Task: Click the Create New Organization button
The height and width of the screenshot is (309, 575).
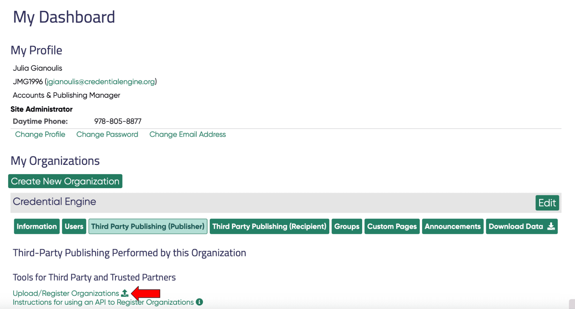Action: coord(65,181)
